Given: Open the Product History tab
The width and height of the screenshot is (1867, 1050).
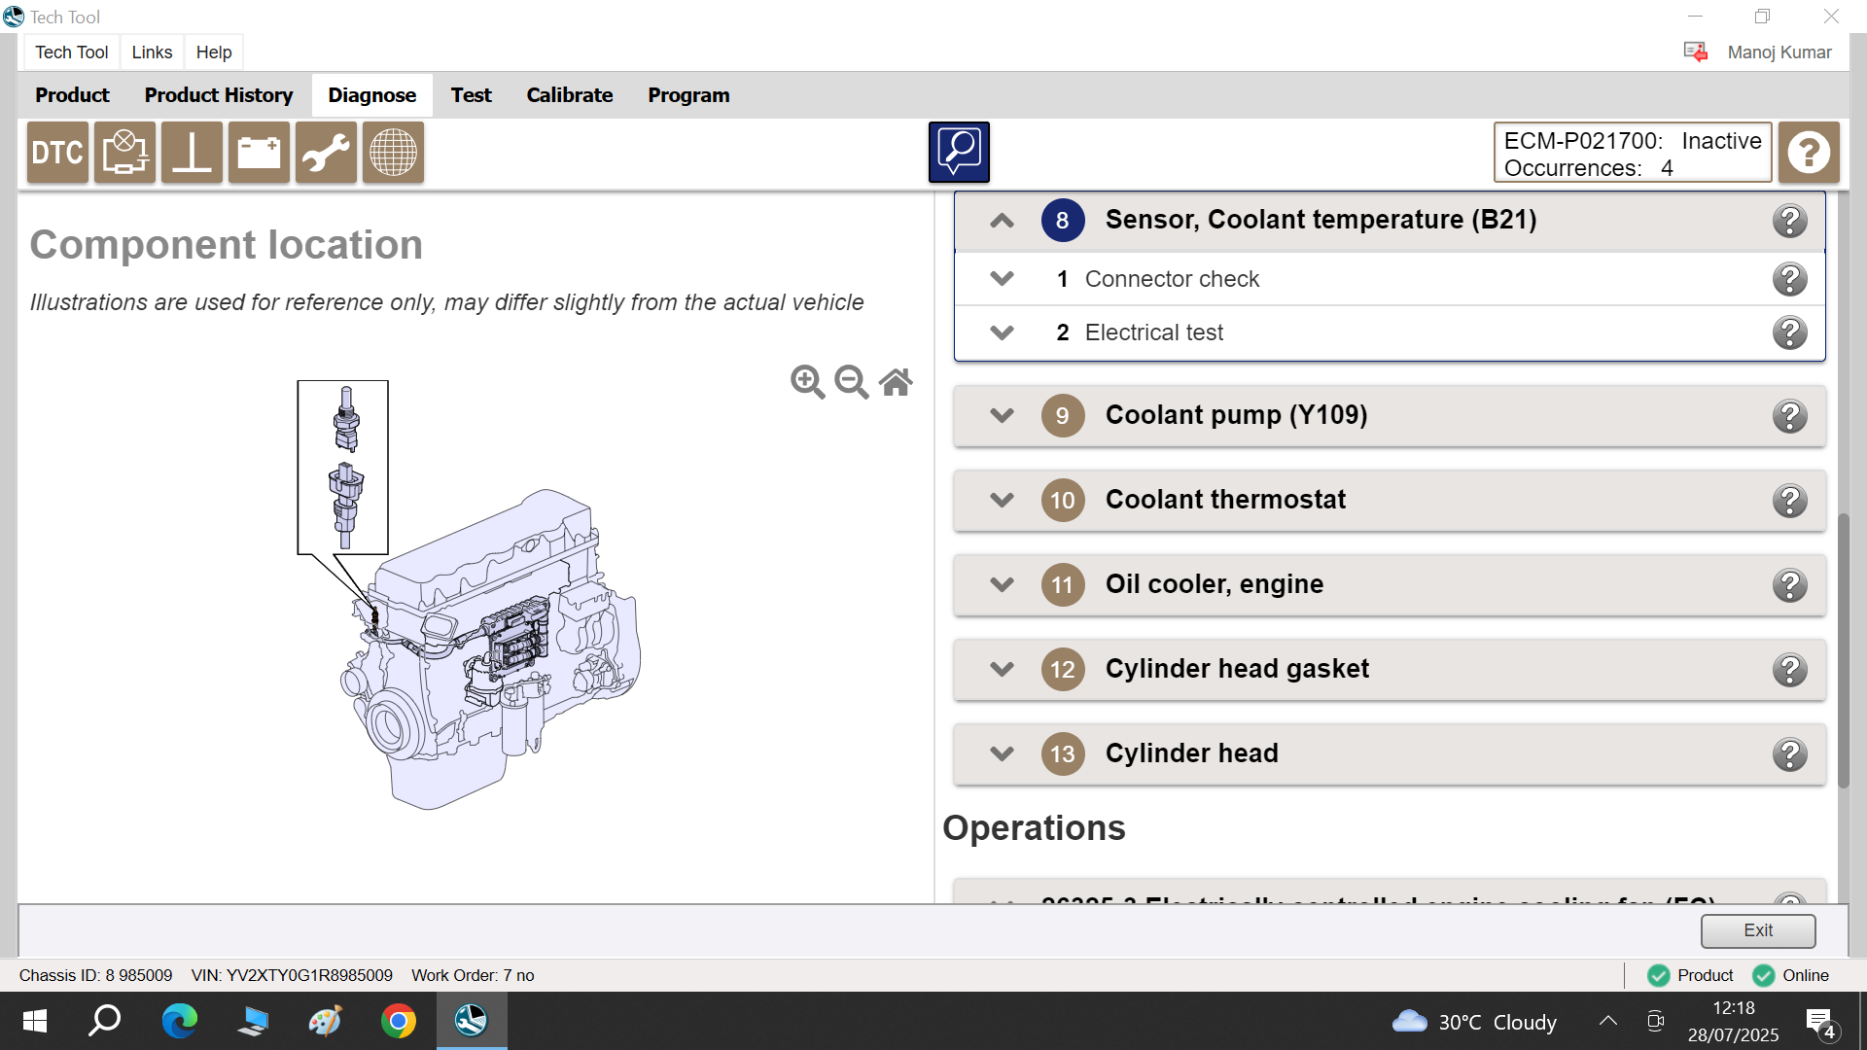Looking at the screenshot, I should pyautogui.click(x=219, y=95).
